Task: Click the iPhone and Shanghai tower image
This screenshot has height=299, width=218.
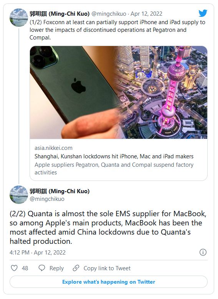Action: [119, 92]
